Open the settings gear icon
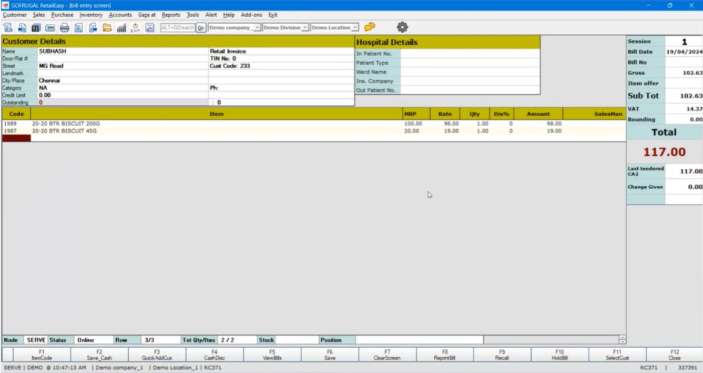This screenshot has height=373, width=703. [x=402, y=27]
